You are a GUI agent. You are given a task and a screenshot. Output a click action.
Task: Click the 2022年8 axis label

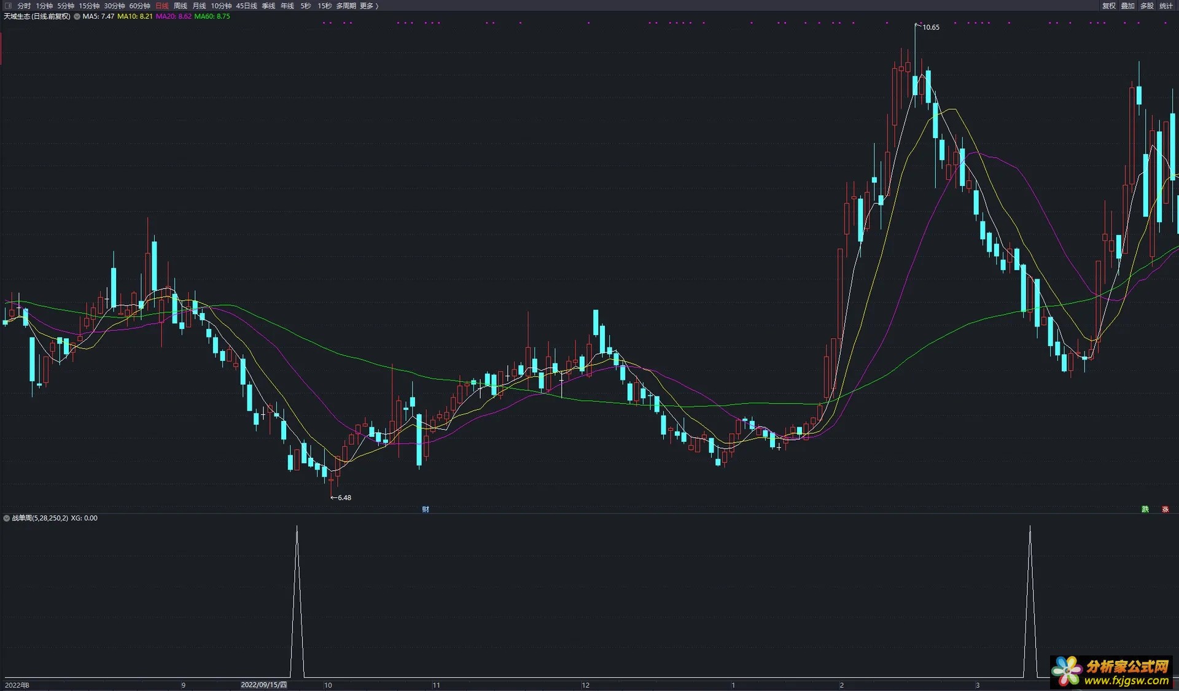pyautogui.click(x=17, y=685)
